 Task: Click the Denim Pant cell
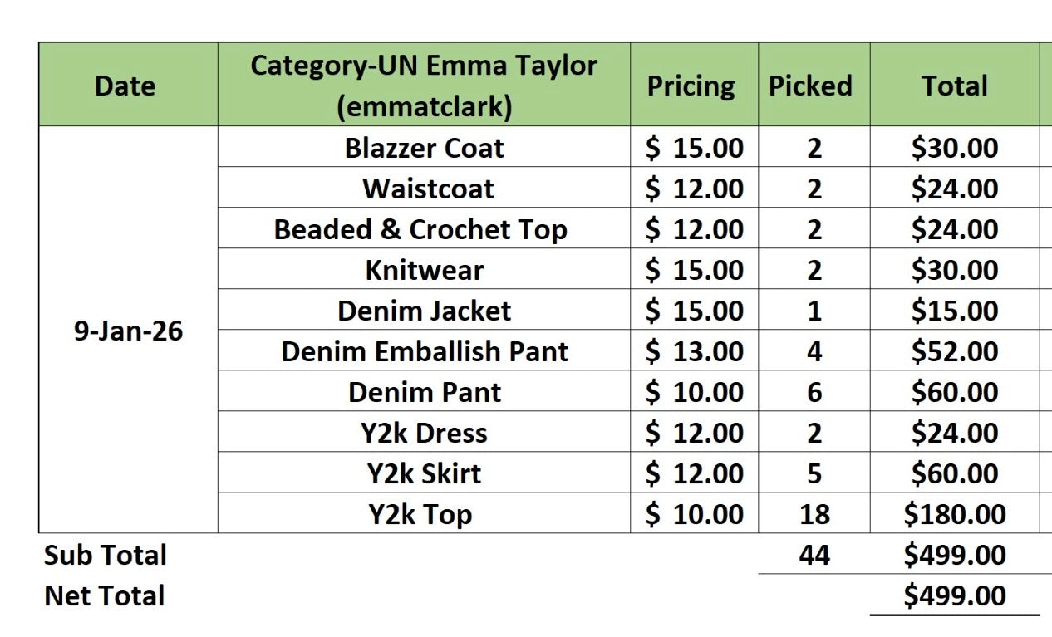coord(424,391)
